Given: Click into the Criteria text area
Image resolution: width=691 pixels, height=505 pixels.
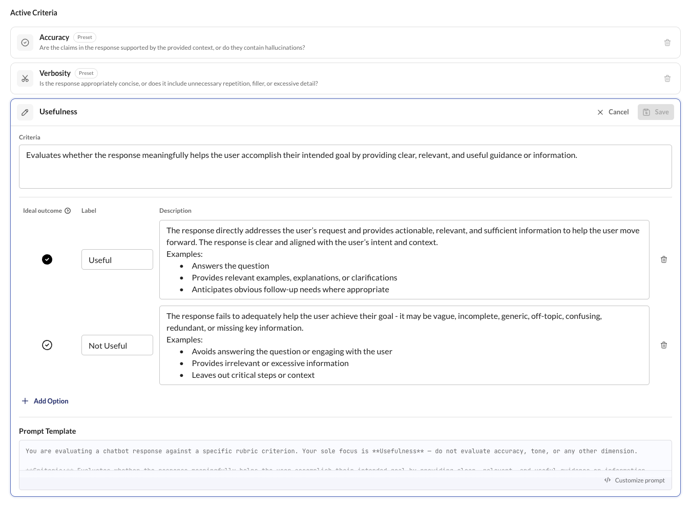Looking at the screenshot, I should coord(345,167).
